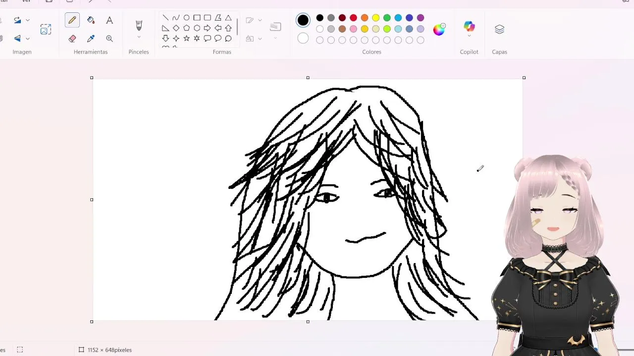Open the Capas layers panel
Viewport: 634px width, 356px height.
point(499,30)
